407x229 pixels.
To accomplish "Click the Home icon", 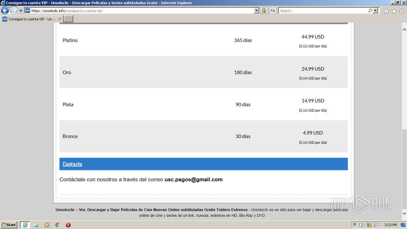I will (386, 11).
